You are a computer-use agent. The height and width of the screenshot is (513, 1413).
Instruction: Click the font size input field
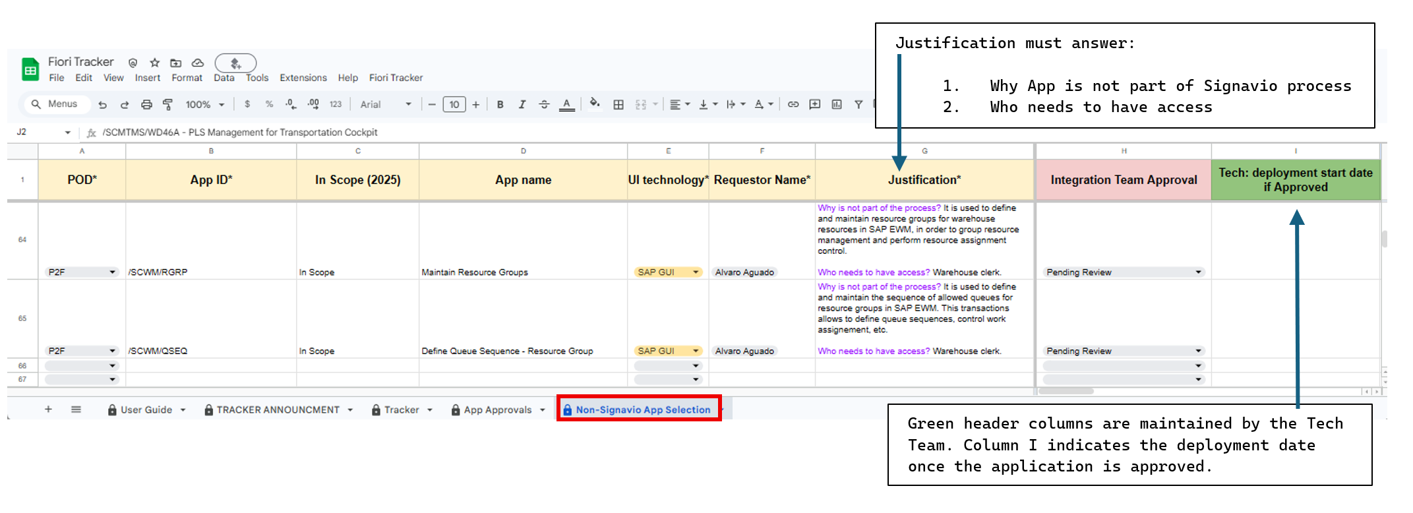(x=454, y=104)
